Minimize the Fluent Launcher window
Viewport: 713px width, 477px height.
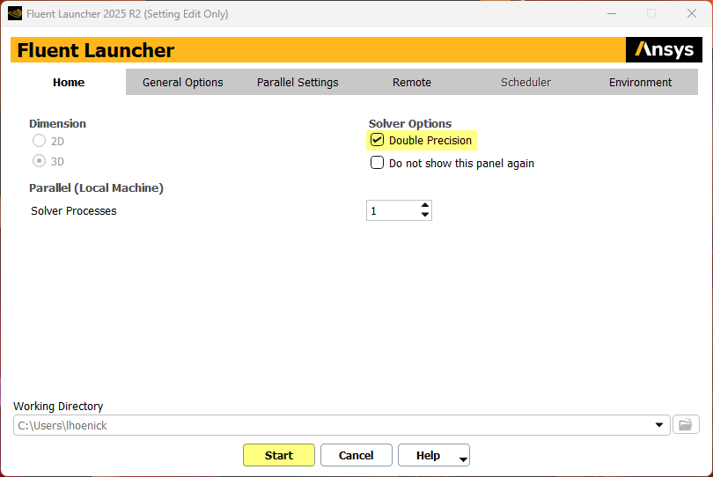click(612, 14)
